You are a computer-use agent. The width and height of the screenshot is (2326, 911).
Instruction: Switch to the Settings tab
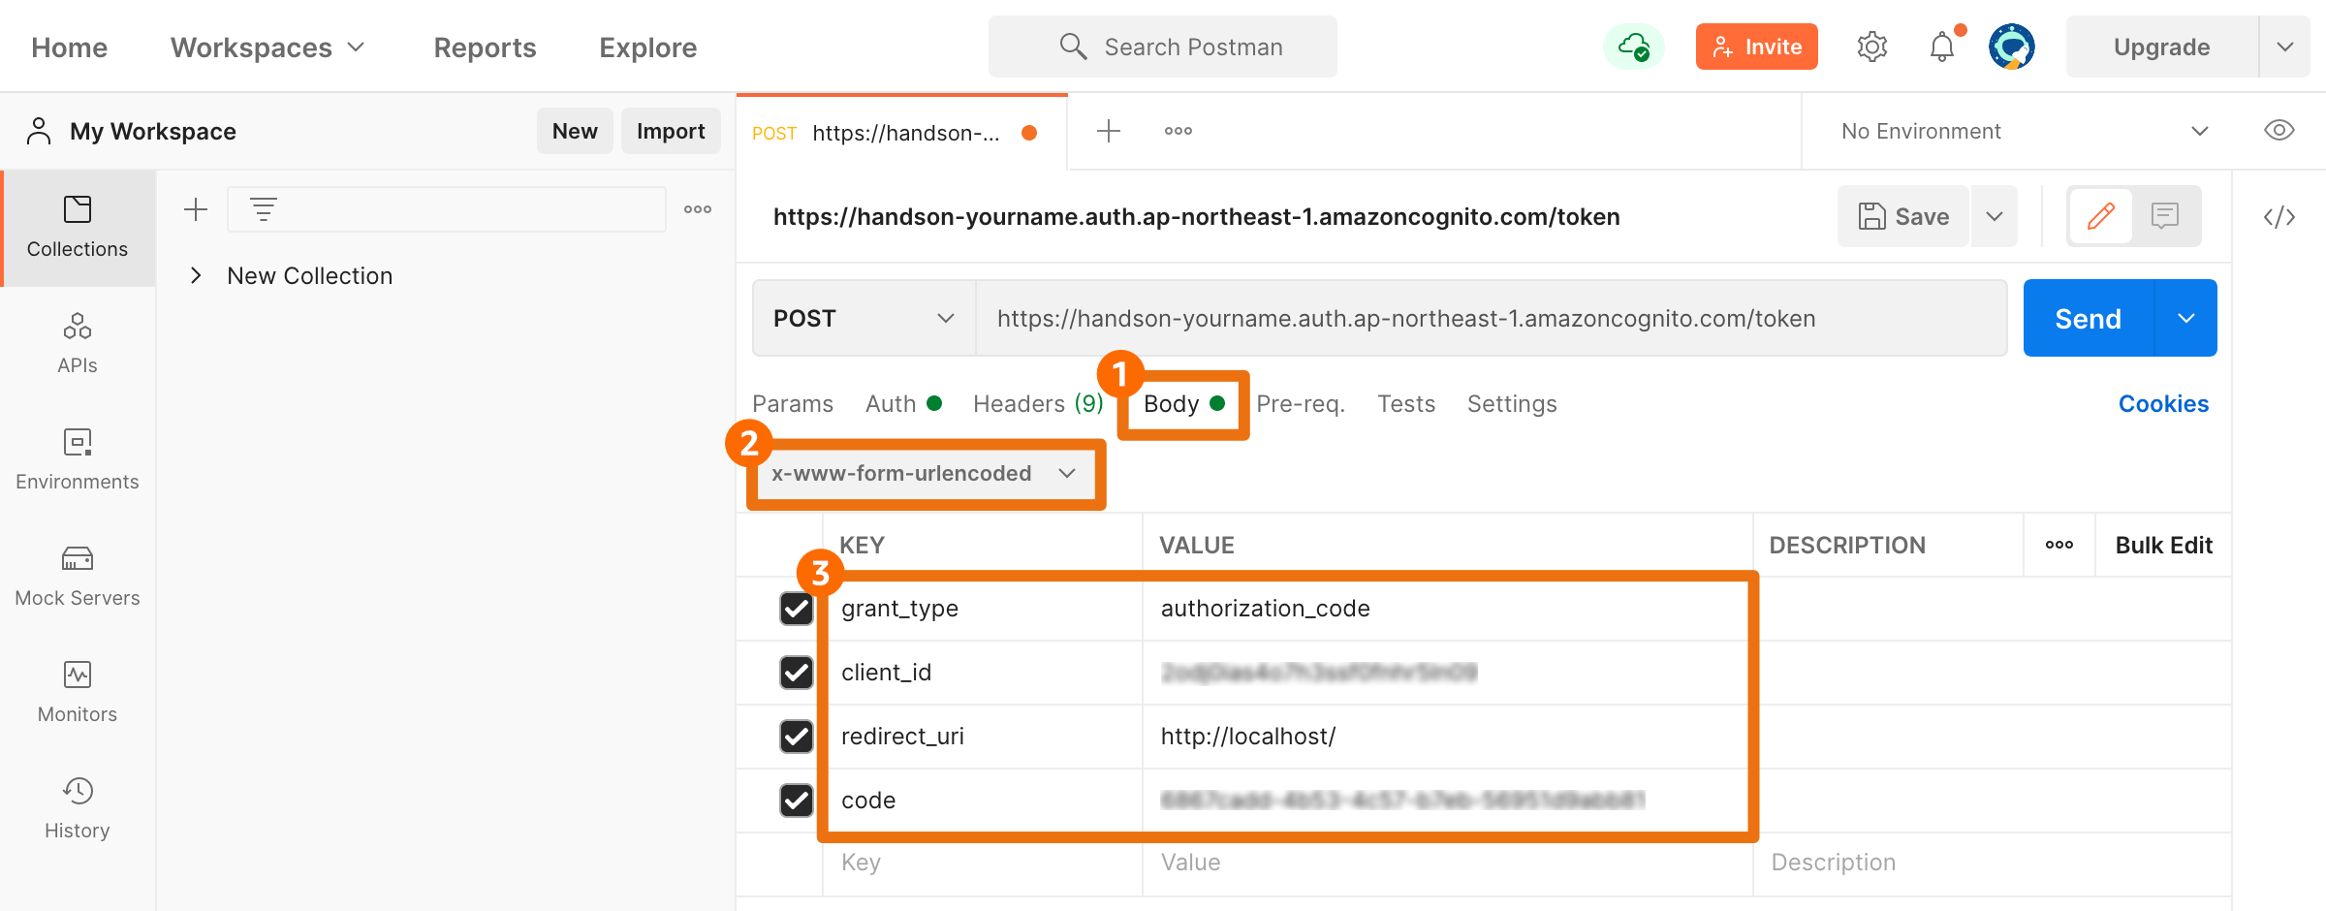[x=1512, y=403]
